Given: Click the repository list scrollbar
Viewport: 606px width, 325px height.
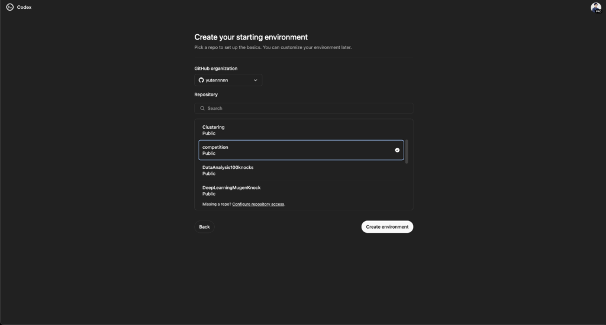Looking at the screenshot, I should click(x=406, y=152).
